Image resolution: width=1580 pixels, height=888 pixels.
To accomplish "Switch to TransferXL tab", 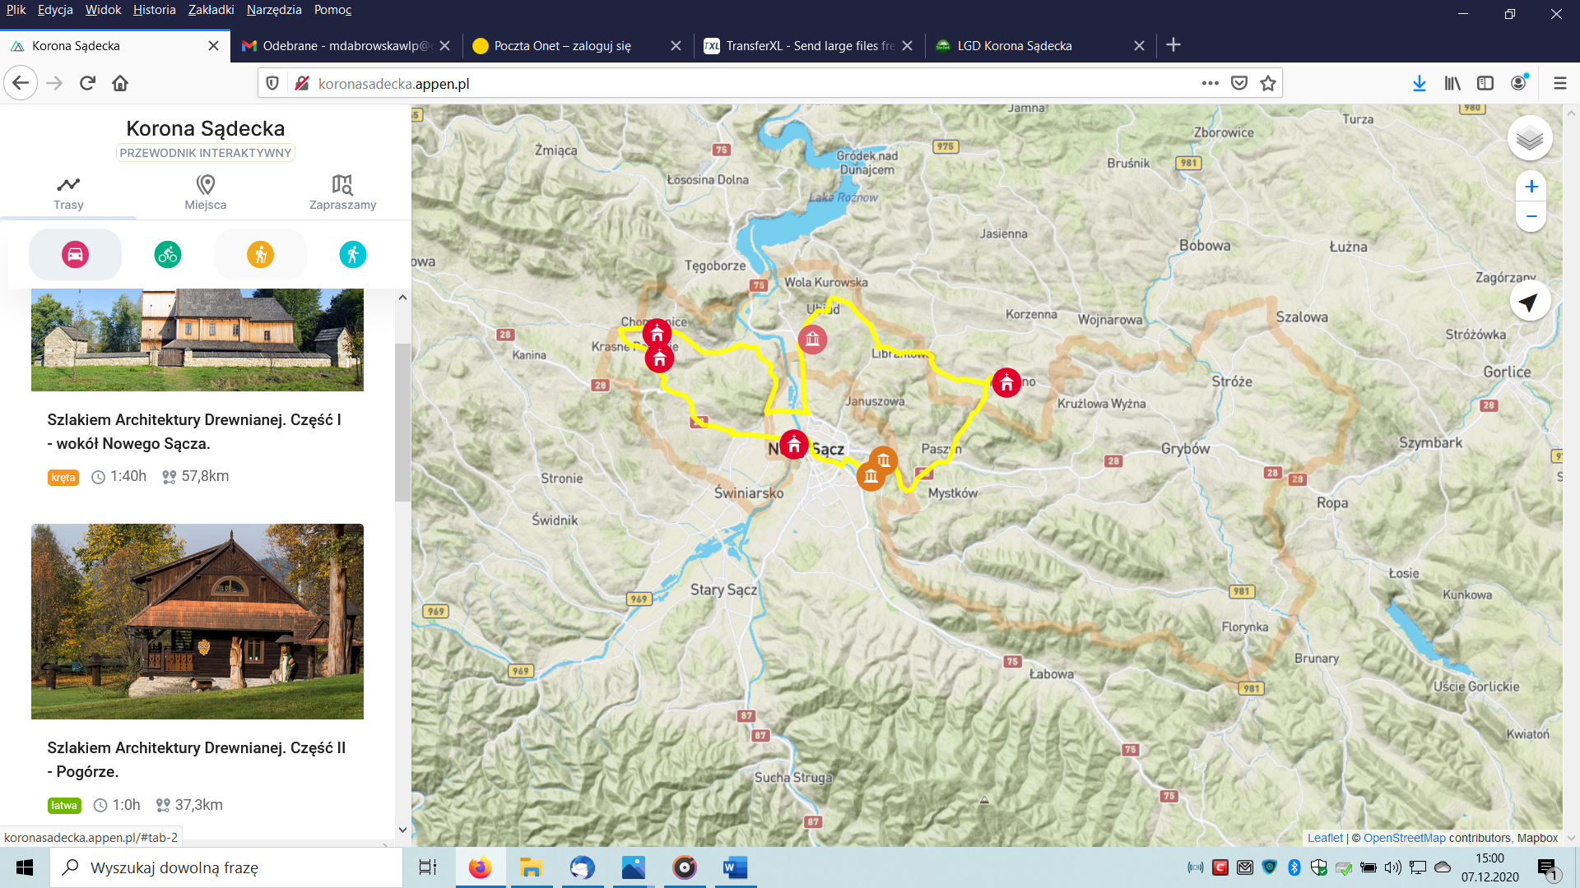I will click(x=808, y=46).
